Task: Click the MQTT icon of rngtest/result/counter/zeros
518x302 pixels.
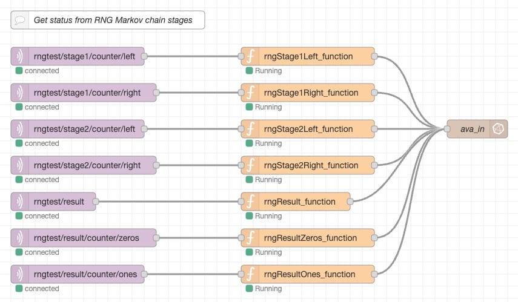Action: [20, 238]
